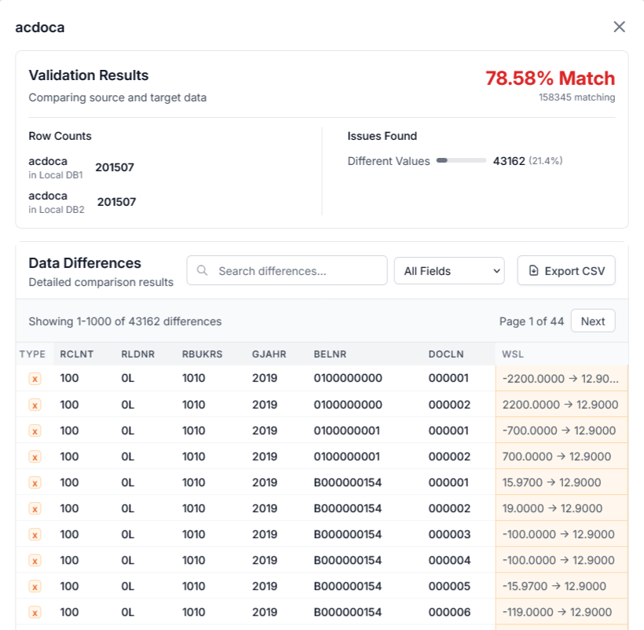
Task: Click the magnifier icon in search box
Action: click(x=203, y=270)
